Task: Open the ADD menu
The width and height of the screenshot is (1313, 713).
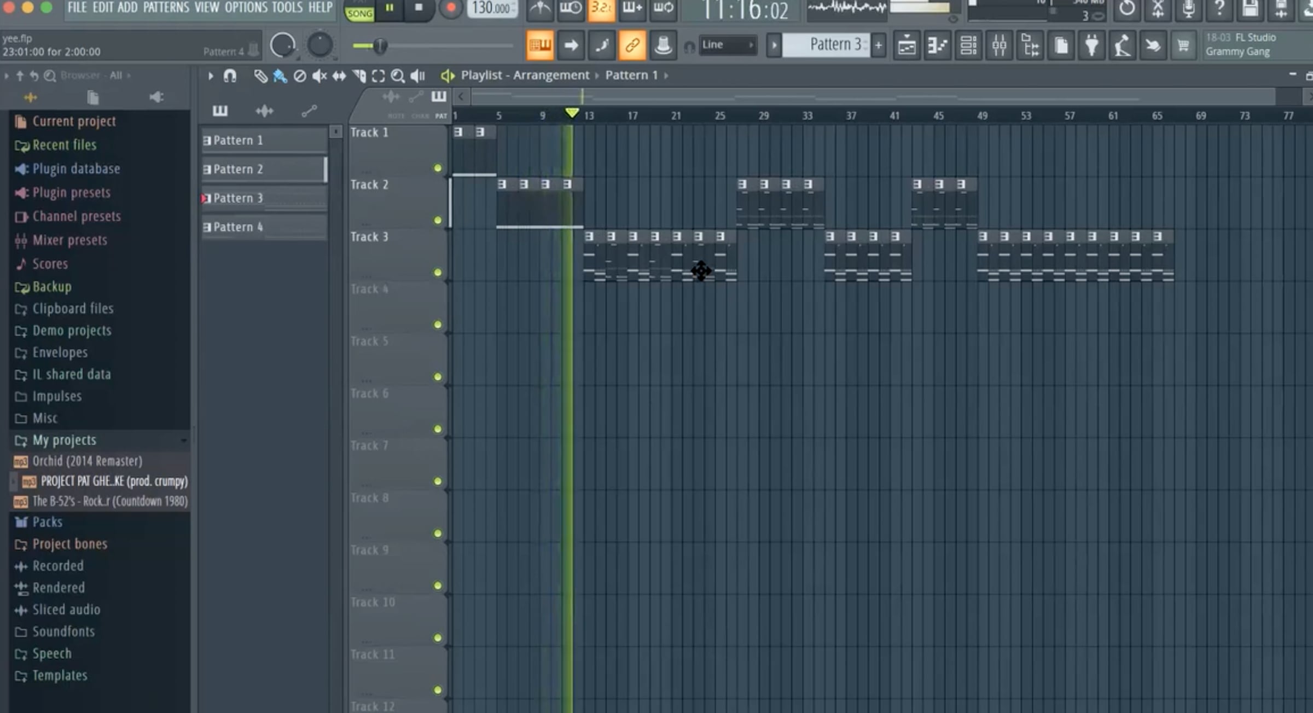Action: pyautogui.click(x=127, y=8)
